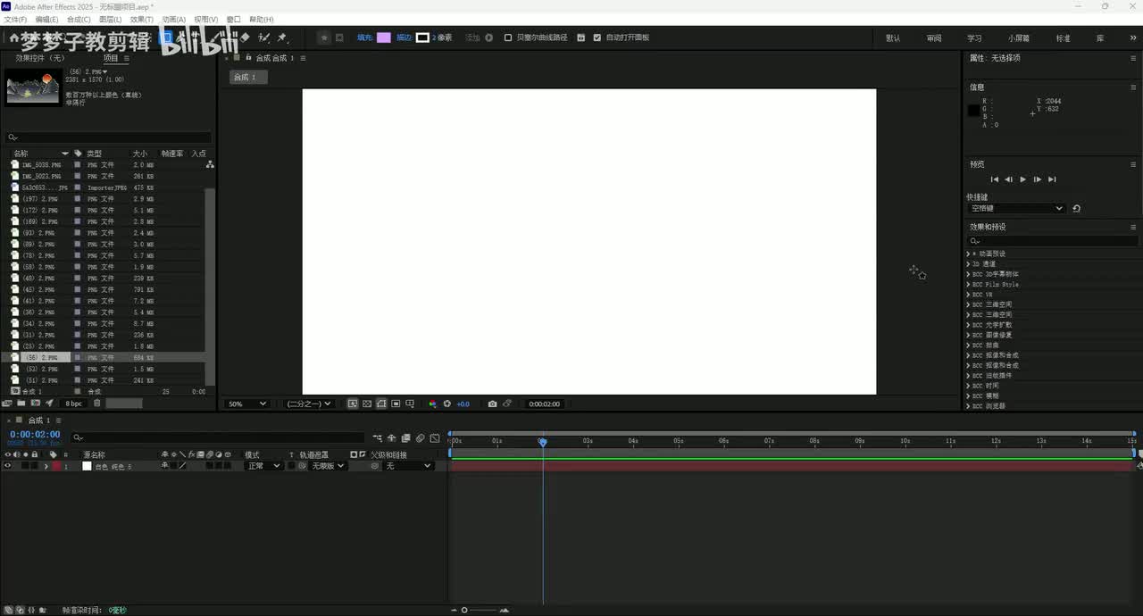Switch to 小屏幕 workspace
This screenshot has height=616, width=1143.
1019,38
